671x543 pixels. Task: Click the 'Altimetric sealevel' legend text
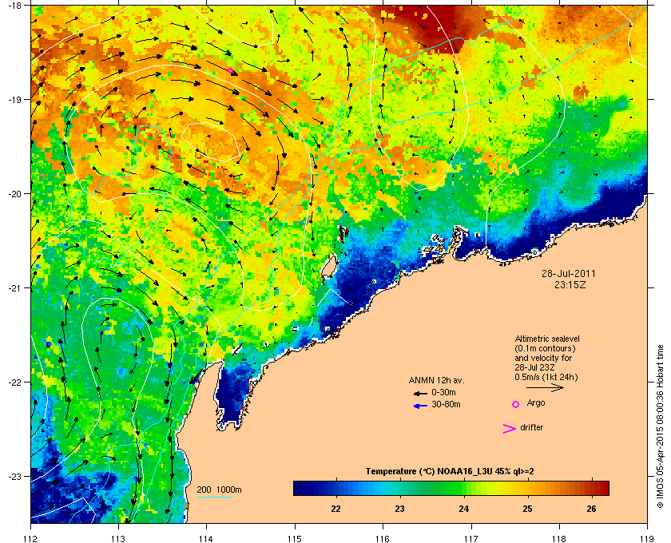coord(547,339)
